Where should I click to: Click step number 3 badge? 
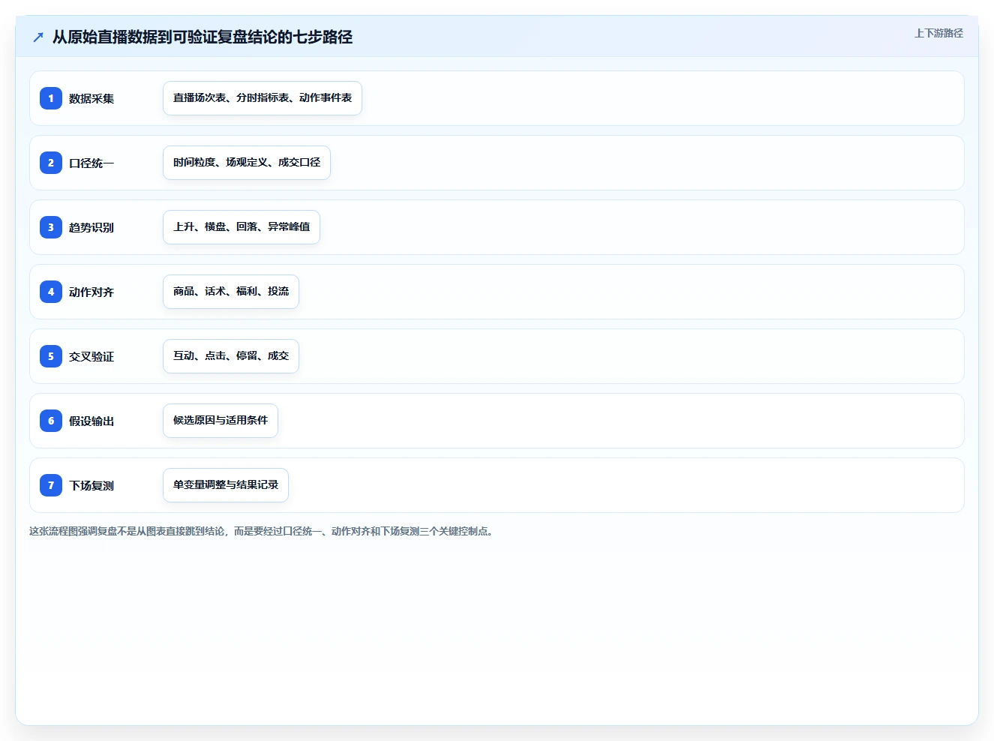click(x=51, y=227)
